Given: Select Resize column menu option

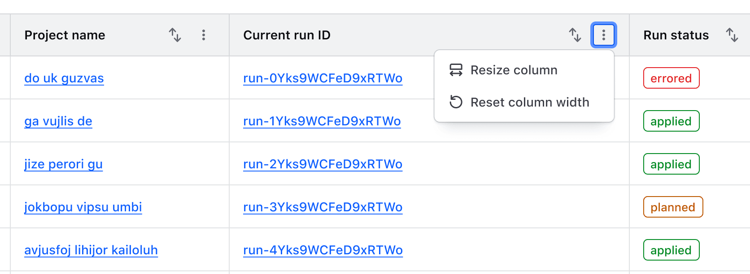Looking at the screenshot, I should [514, 70].
